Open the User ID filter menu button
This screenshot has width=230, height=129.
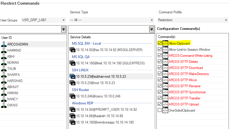[64, 30]
